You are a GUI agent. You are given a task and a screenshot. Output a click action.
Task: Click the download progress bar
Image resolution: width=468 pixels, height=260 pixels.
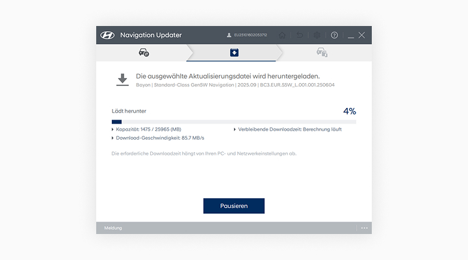[234, 122]
